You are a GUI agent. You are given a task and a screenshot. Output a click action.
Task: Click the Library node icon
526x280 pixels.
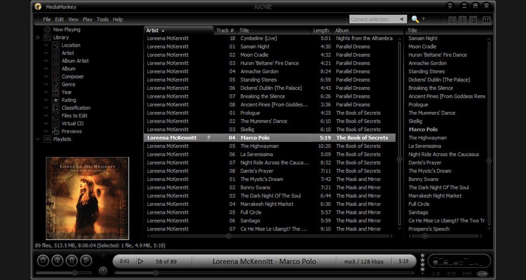click(x=47, y=38)
